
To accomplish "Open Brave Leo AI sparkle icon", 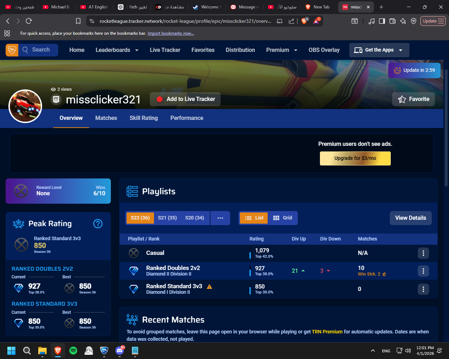I will coord(403,21).
